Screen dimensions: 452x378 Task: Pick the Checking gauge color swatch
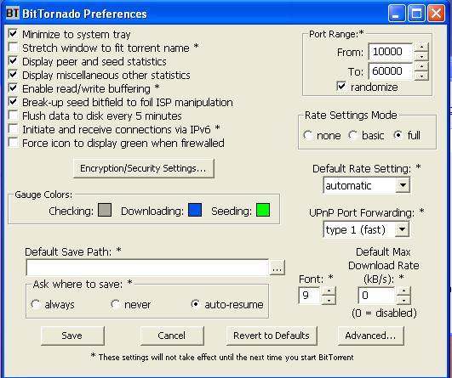[x=105, y=210]
